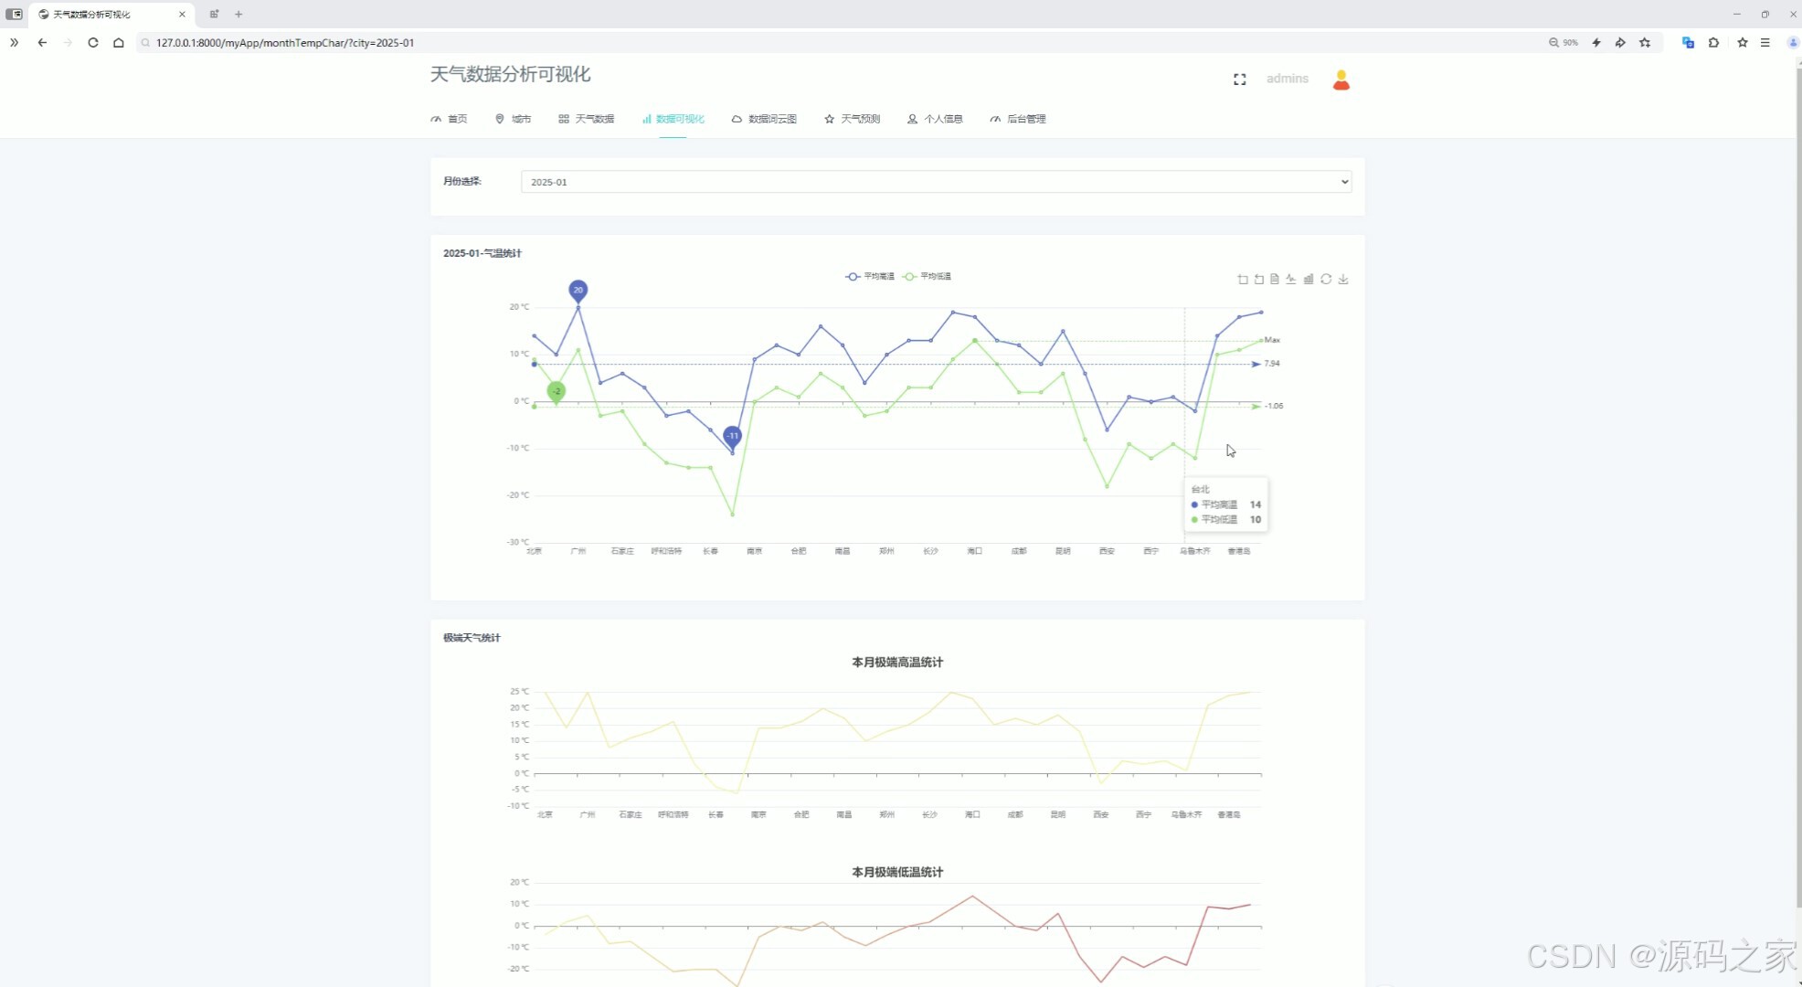Open the 月份选择 month dropdown
1802x987 pixels.
(x=936, y=182)
